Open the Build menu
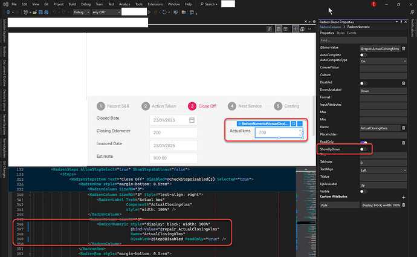This screenshot has width=417, height=257. pos(72,4)
